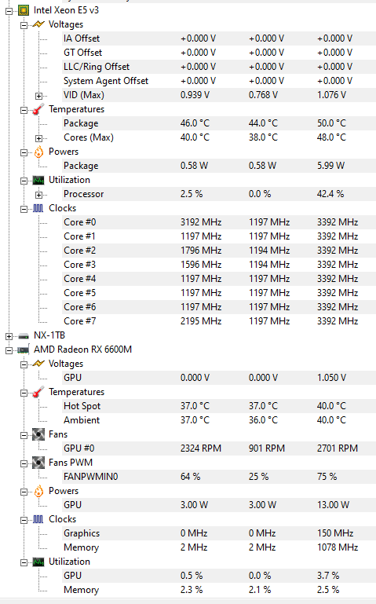This screenshot has height=604, width=376.
Task: Click the Intel Xeon E5 v3 CPU icon
Action: pos(24,10)
